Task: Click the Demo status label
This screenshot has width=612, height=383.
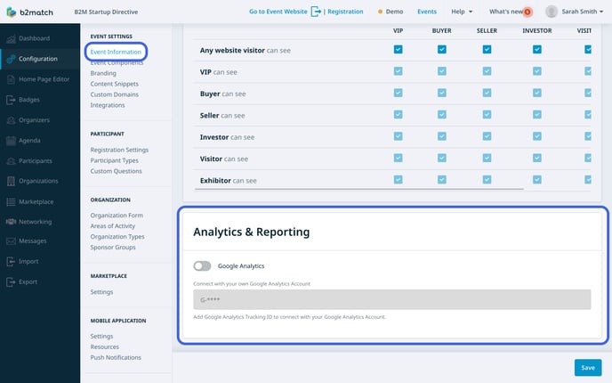Action: point(394,12)
